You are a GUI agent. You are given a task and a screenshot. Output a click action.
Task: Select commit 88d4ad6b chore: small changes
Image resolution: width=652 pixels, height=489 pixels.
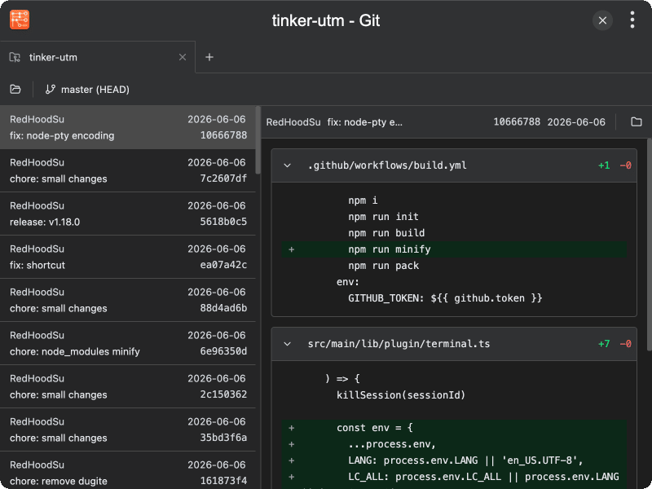tap(128, 300)
